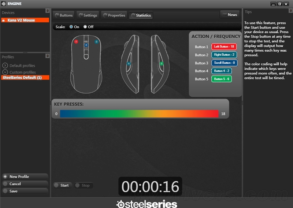Click the ACTION / FREQUENCY heading
The image size is (293, 208).
click(216, 37)
